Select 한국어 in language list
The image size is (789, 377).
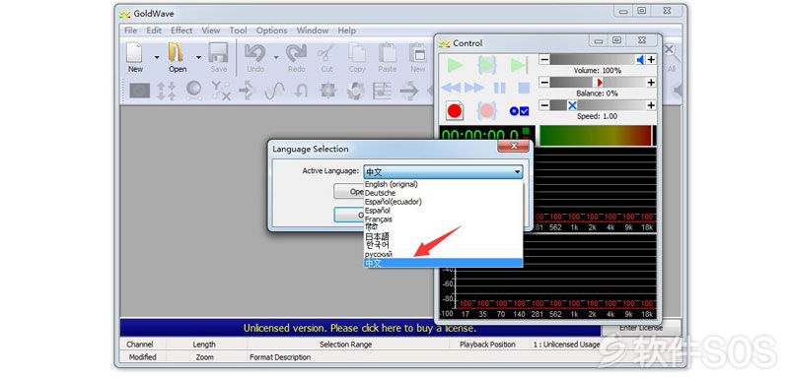(x=443, y=245)
